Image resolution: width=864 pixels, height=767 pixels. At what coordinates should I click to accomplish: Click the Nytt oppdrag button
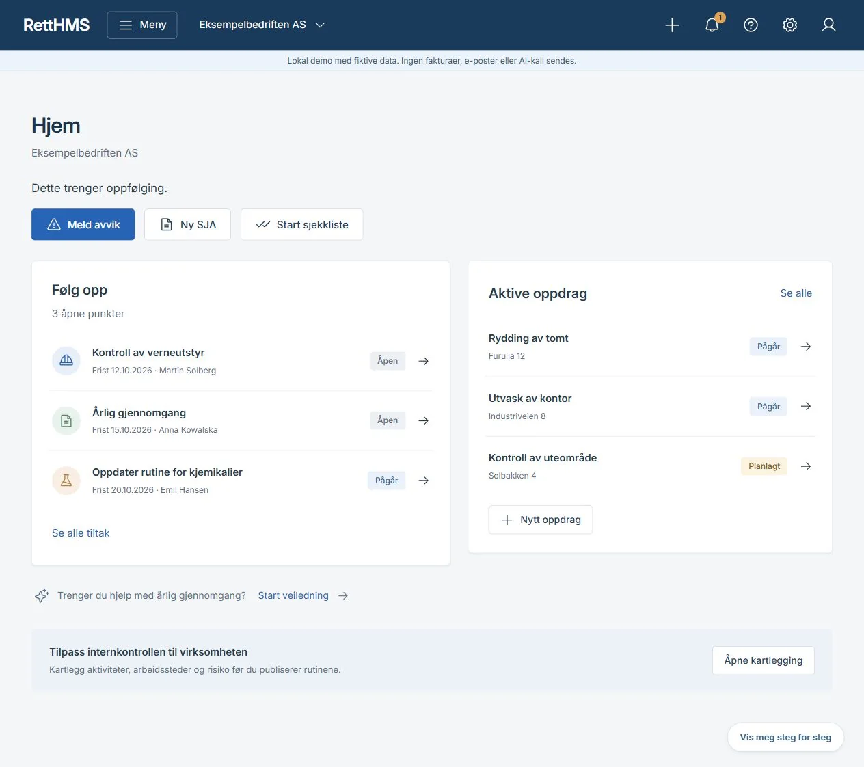click(x=541, y=520)
